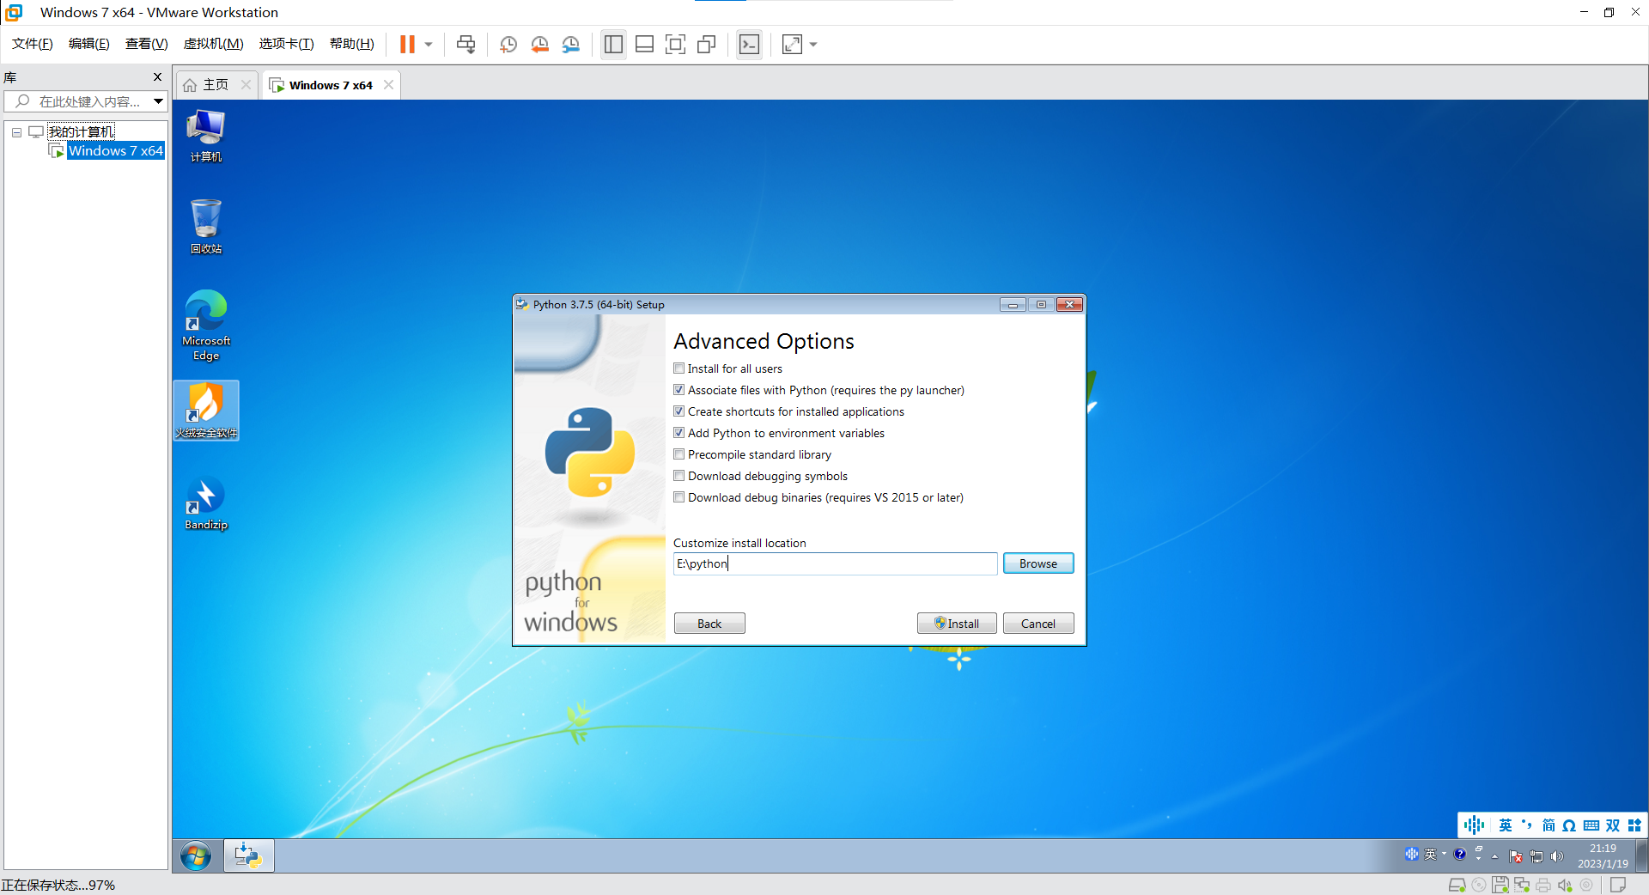The width and height of the screenshot is (1649, 895).
Task: Click the install location text field
Action: pyautogui.click(x=835, y=563)
